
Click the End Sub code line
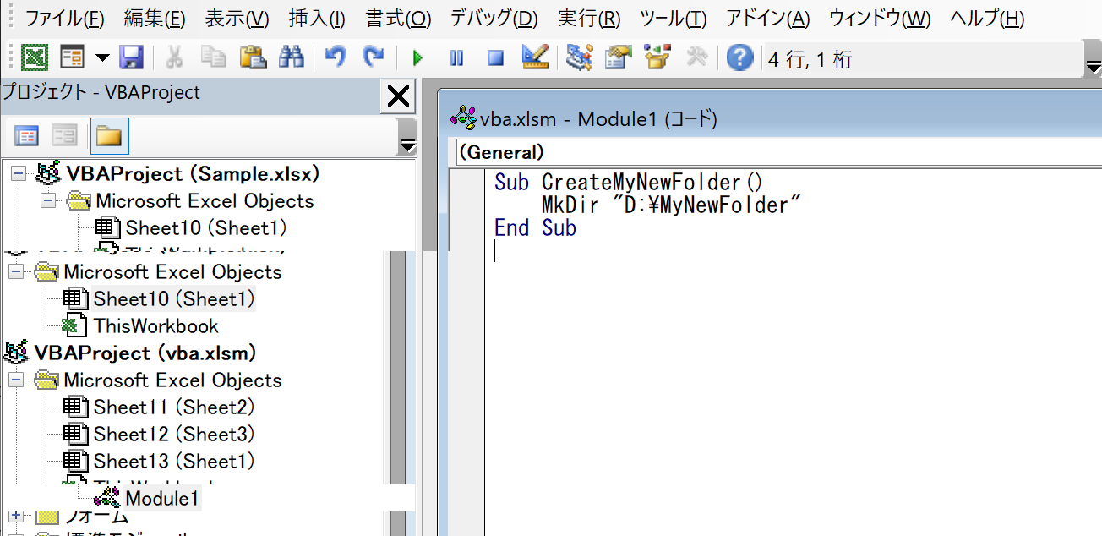(x=536, y=227)
